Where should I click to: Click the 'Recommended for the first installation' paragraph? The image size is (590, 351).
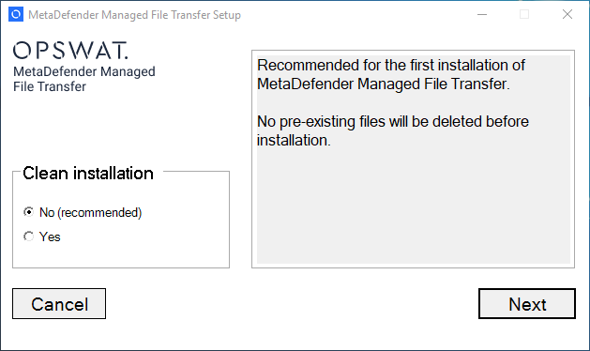click(391, 74)
